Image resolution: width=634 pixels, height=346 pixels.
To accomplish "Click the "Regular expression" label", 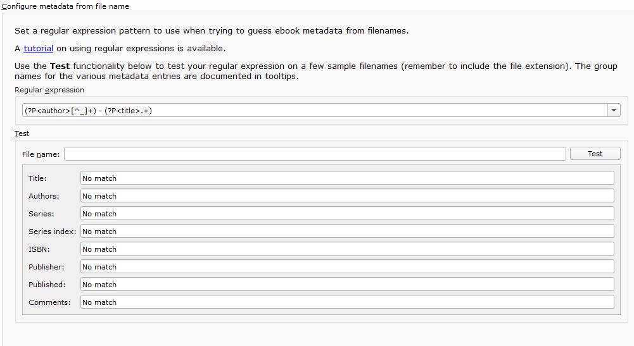I will point(49,90).
